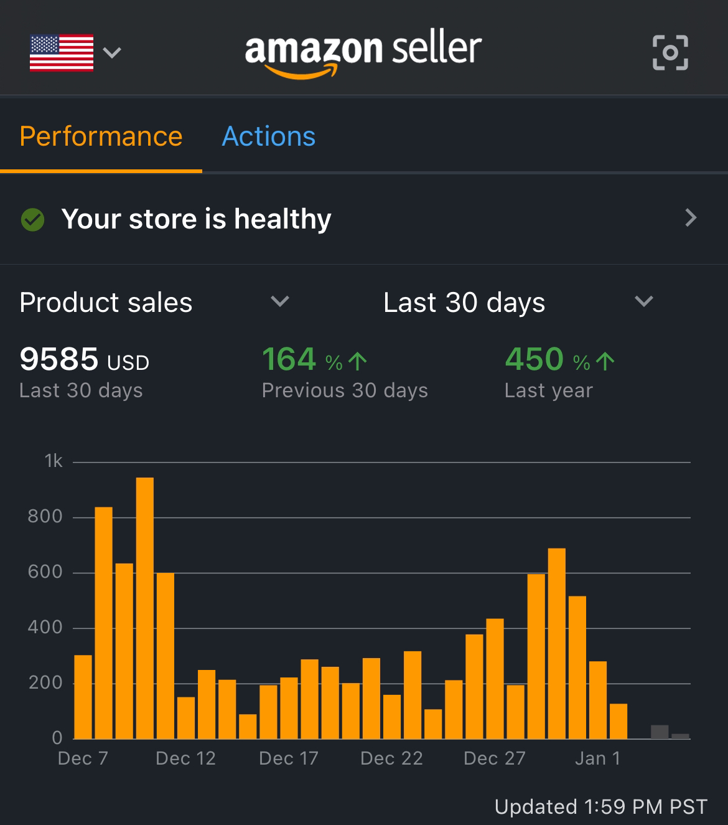The image size is (728, 825).
Task: Expand the marketplace chevron next to flag
Action: pos(112,52)
